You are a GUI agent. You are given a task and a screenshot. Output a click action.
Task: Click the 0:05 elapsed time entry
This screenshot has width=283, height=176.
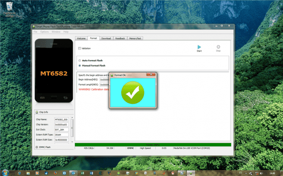pos(164,148)
